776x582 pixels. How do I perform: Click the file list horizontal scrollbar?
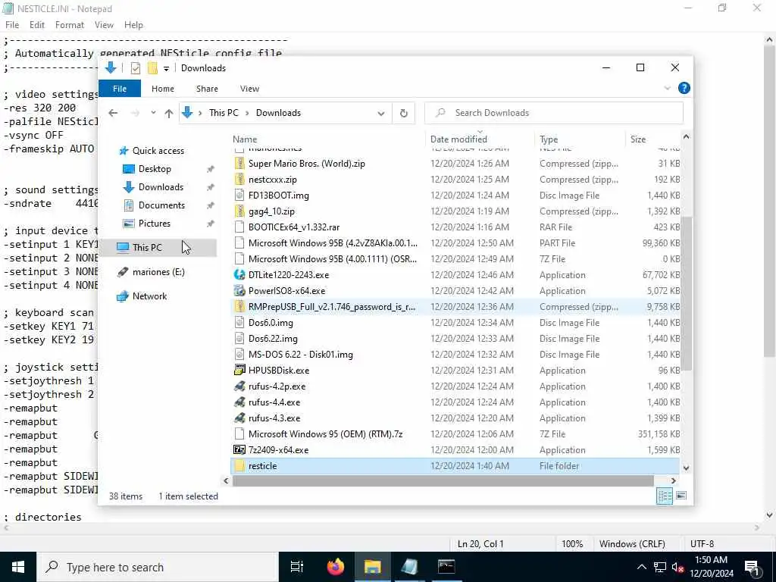(443, 480)
